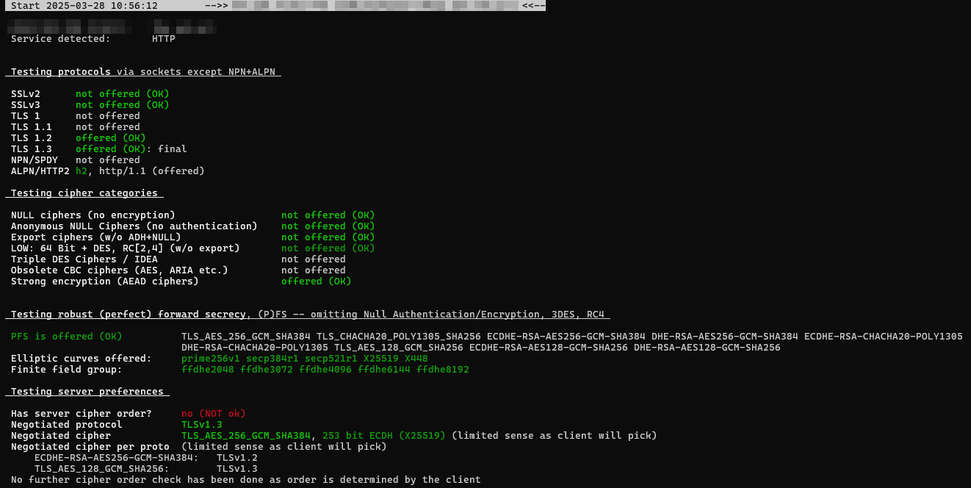Click the "Strong encryption (AEAD ciphers)" label
Image resolution: width=971 pixels, height=488 pixels.
pos(104,281)
